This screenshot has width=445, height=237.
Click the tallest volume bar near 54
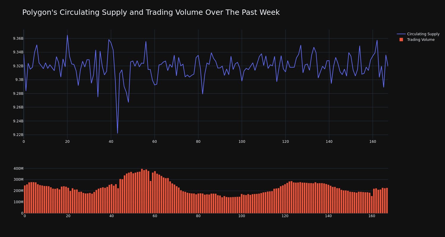[142, 191]
